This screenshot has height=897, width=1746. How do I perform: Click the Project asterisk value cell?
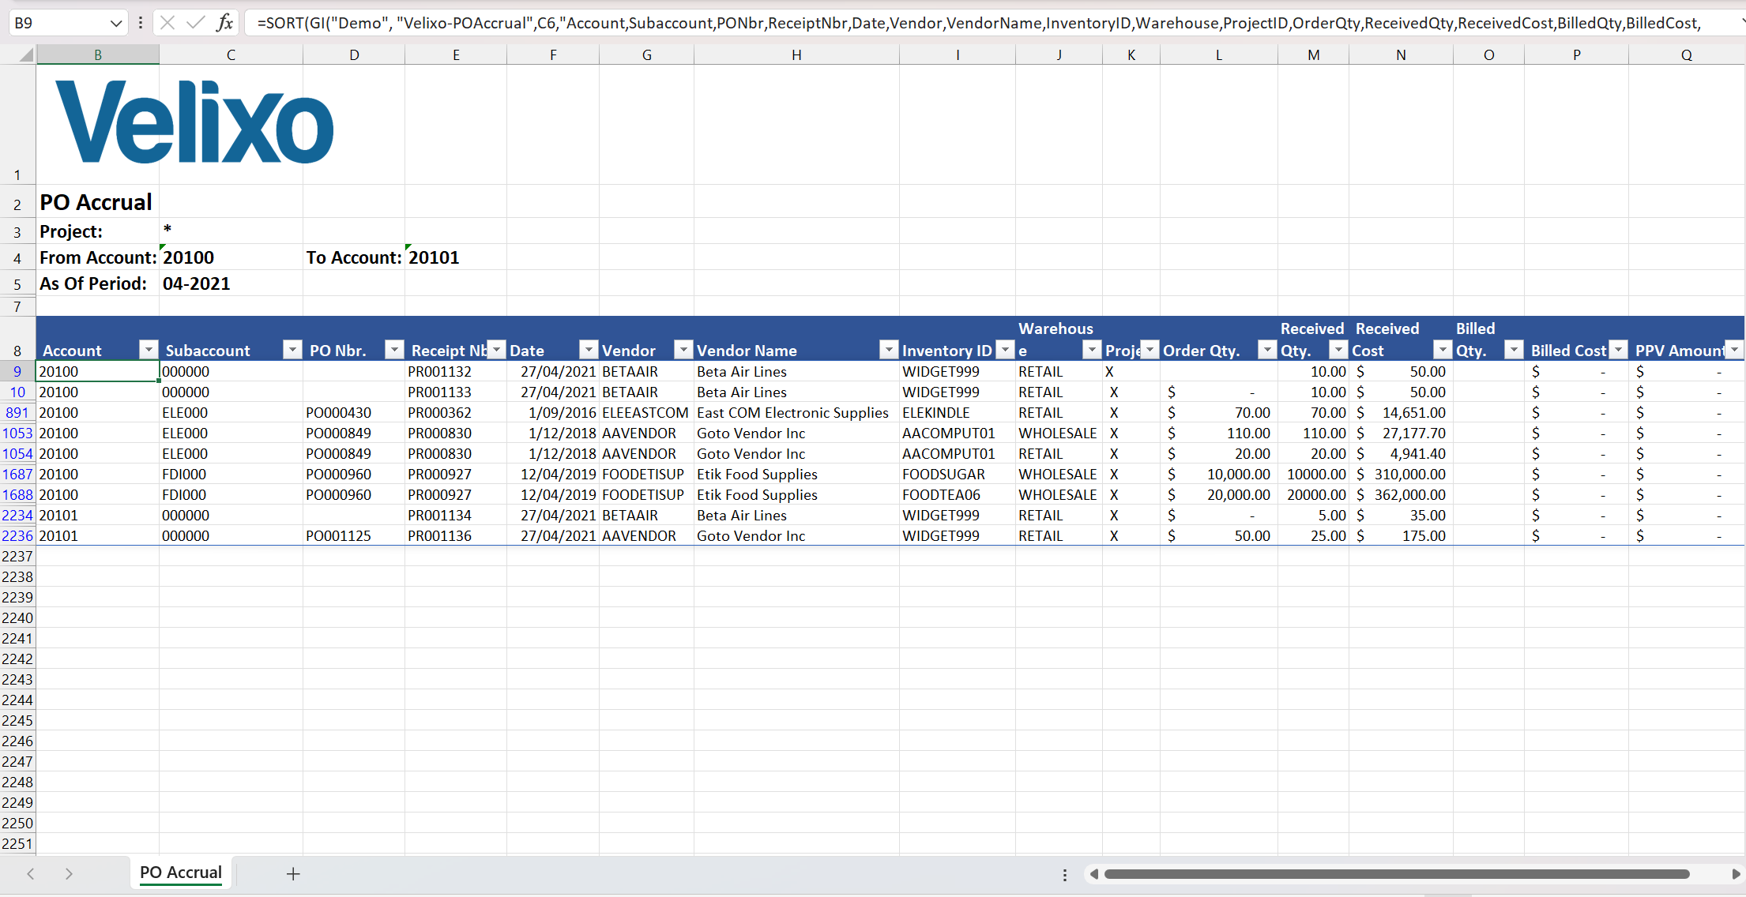pos(231,231)
